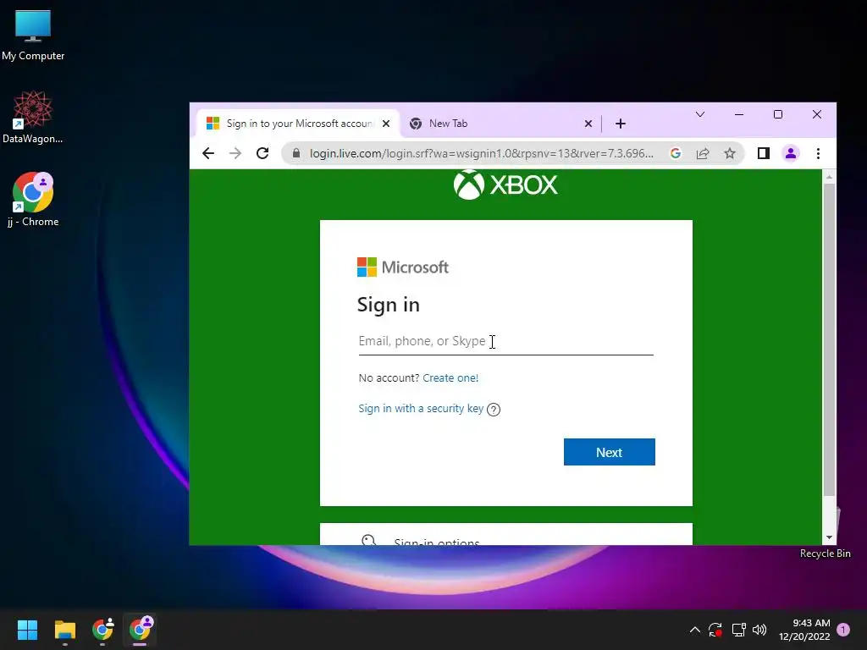
Task: Go back in Chrome browser
Action: 208,153
